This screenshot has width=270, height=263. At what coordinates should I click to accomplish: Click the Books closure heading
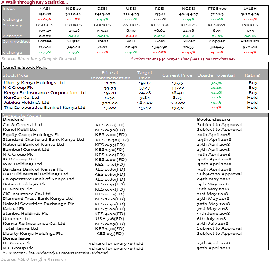pos(213,120)
